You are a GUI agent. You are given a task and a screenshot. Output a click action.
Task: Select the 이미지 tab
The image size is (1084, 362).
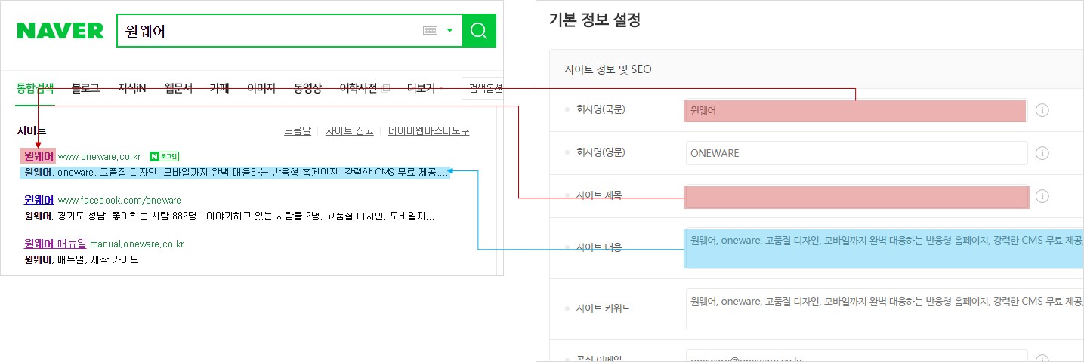click(x=261, y=88)
